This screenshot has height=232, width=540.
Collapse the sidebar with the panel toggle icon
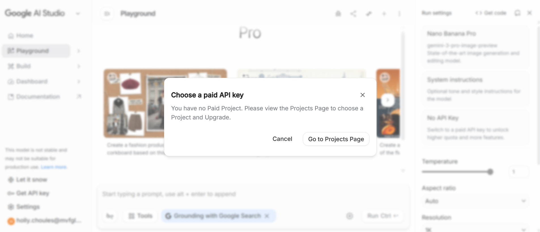point(107,13)
